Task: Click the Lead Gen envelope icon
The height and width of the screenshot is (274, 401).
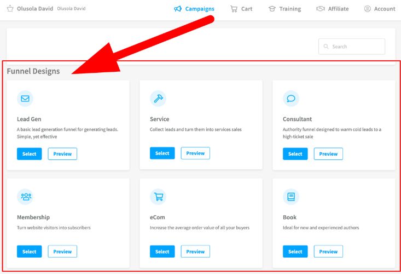Action: point(25,99)
